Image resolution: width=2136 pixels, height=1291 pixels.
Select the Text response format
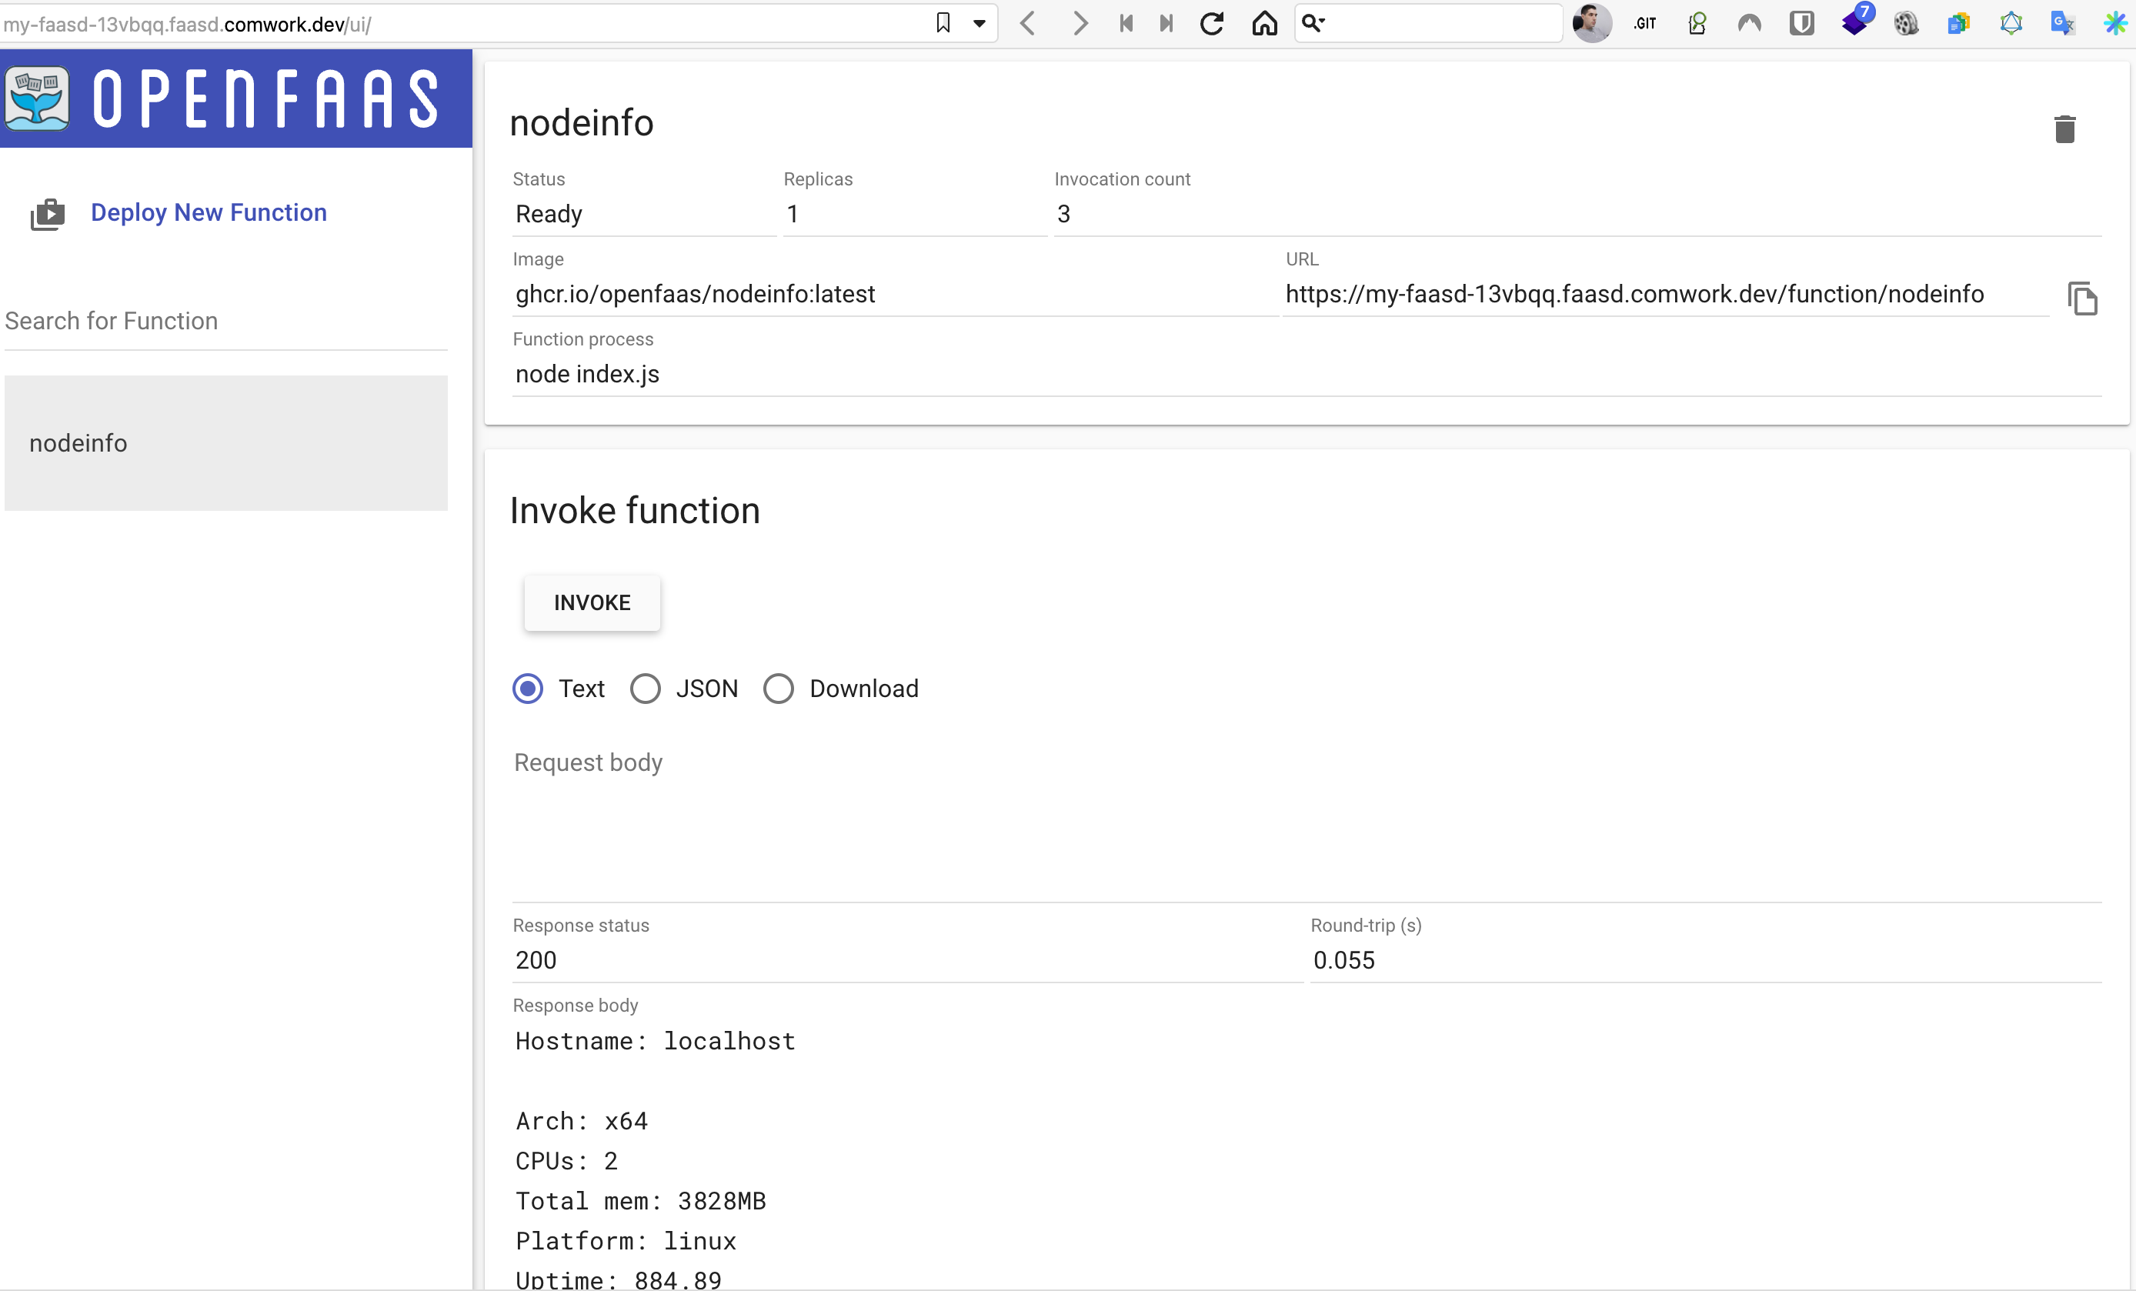[x=529, y=689]
